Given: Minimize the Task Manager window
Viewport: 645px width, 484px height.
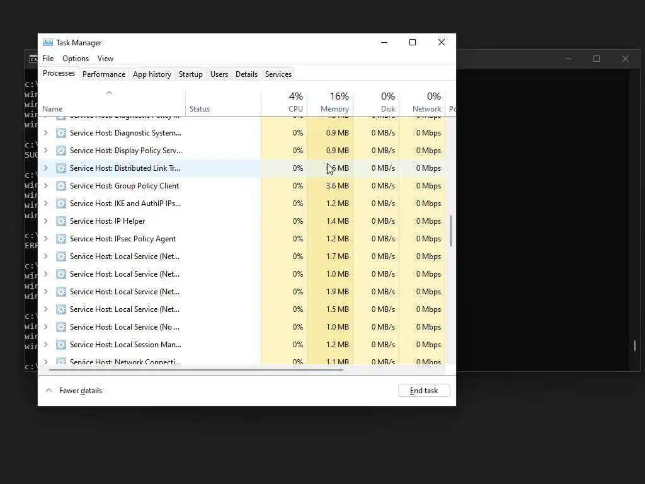Looking at the screenshot, I should point(384,42).
